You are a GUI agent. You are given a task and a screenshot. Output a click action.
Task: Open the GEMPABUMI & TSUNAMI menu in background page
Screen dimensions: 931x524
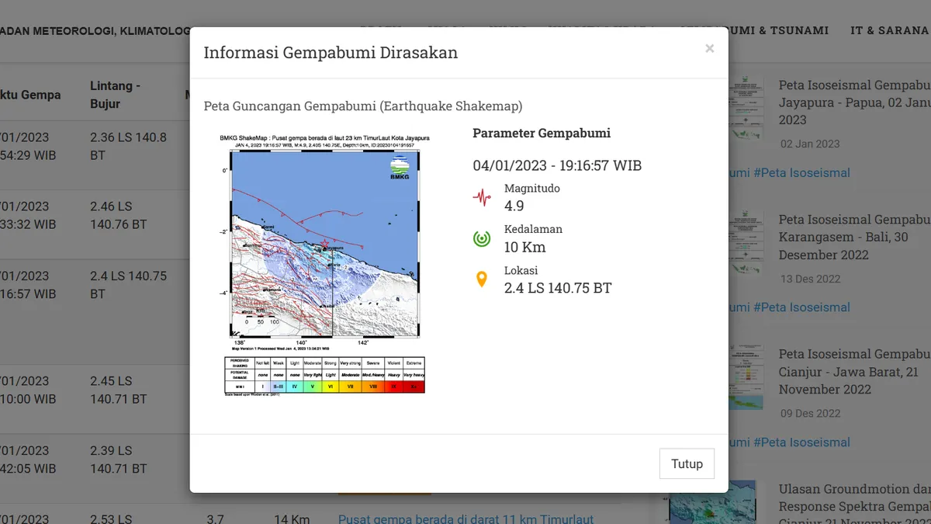[x=754, y=30]
